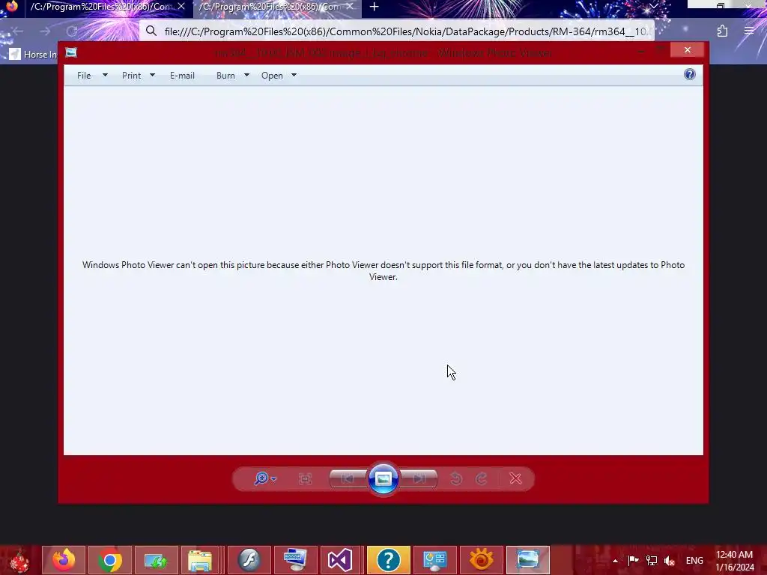
Task: Switch to the first Firefox tab
Action: click(101, 7)
